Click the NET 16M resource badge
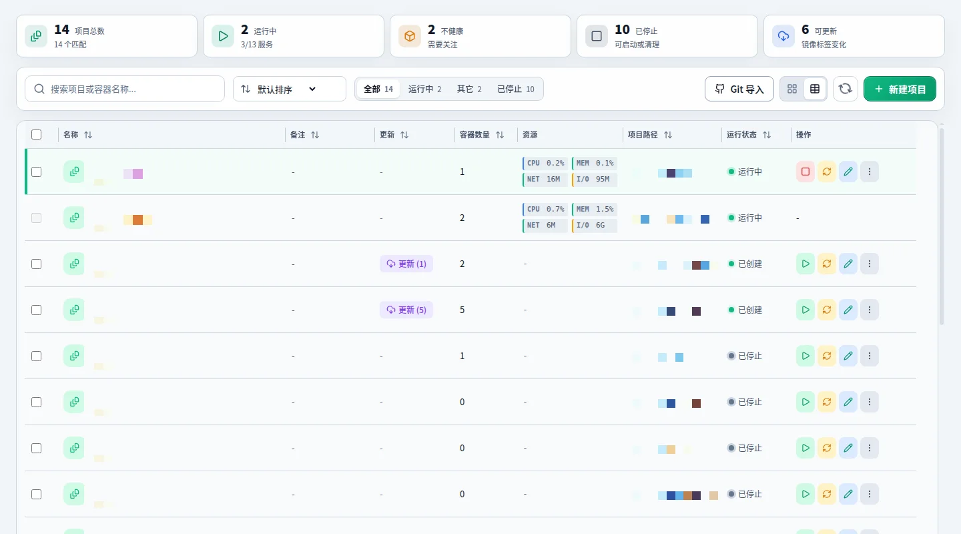Screen dimensions: 961x534 pos(545,179)
